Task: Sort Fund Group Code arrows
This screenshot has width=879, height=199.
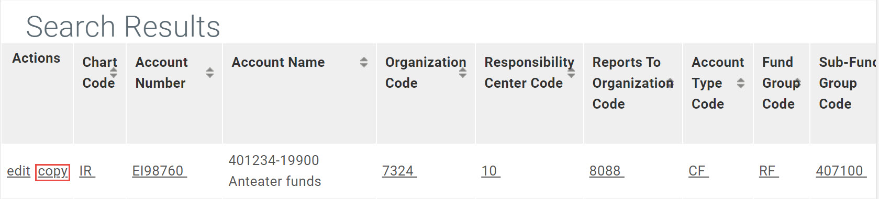Action: pyautogui.click(x=798, y=83)
